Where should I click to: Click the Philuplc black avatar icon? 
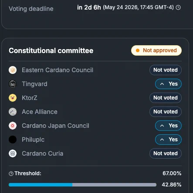click(13, 140)
